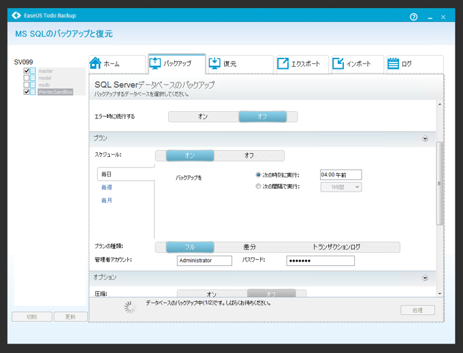Image resolution: width=463 pixels, height=353 pixels.
Task: Click the 04:00 午前 time field
Action: tap(340, 174)
